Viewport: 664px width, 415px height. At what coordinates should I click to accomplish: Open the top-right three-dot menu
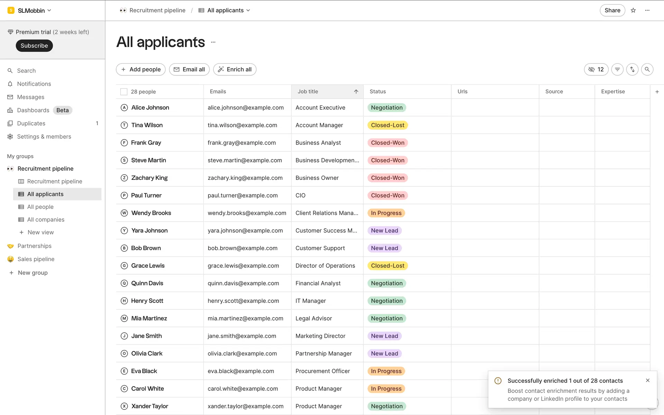[x=647, y=10]
